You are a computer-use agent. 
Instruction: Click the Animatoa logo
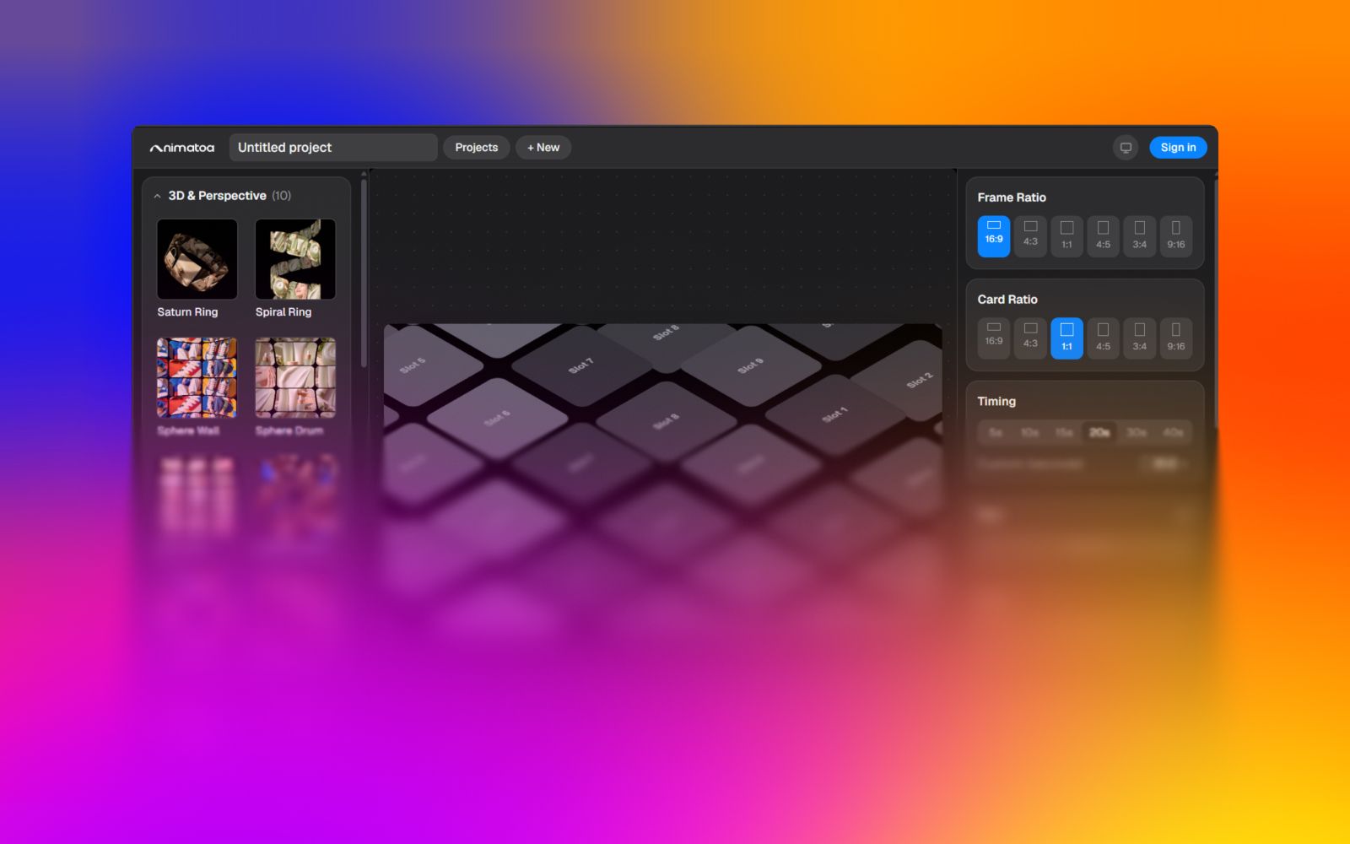coord(182,148)
